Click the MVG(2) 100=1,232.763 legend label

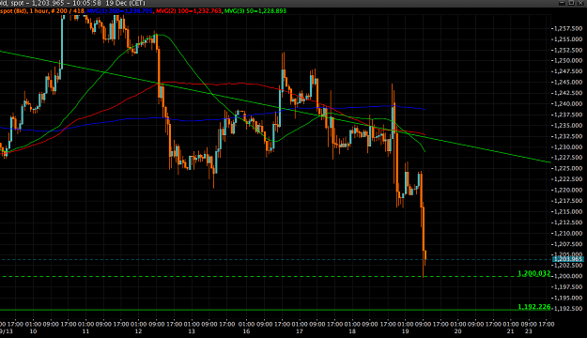point(189,11)
